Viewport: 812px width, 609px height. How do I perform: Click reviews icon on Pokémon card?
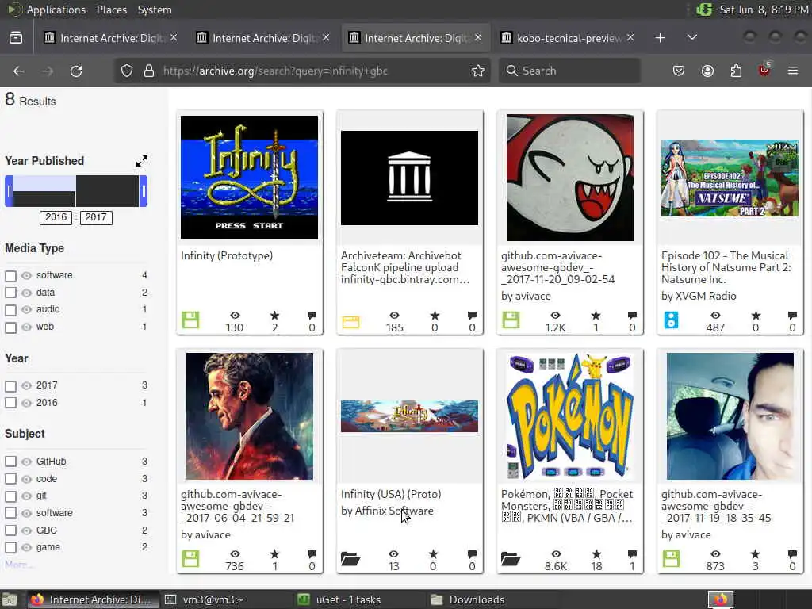pos(632,554)
